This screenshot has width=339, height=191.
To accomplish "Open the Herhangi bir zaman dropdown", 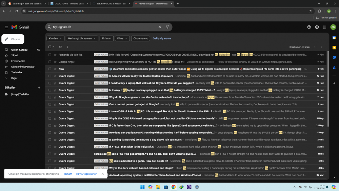I will coord(82,38).
